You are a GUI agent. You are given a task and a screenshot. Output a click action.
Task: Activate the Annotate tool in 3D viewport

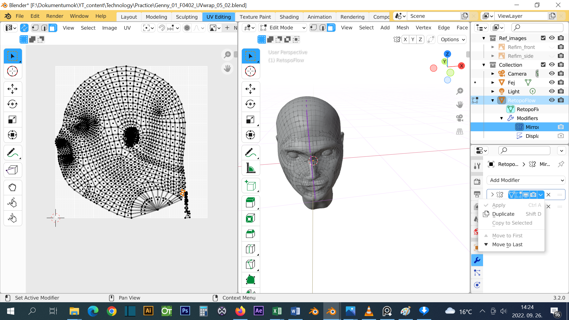pos(251,152)
